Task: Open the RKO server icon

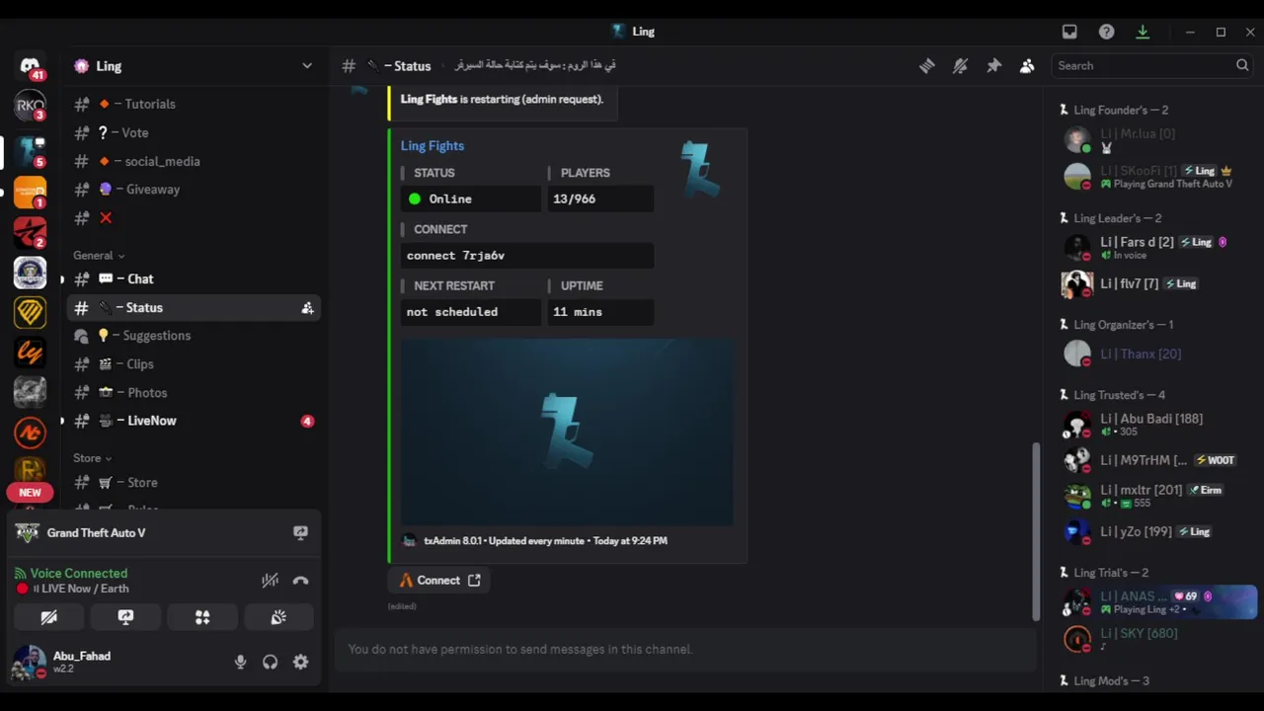Action: pos(30,106)
